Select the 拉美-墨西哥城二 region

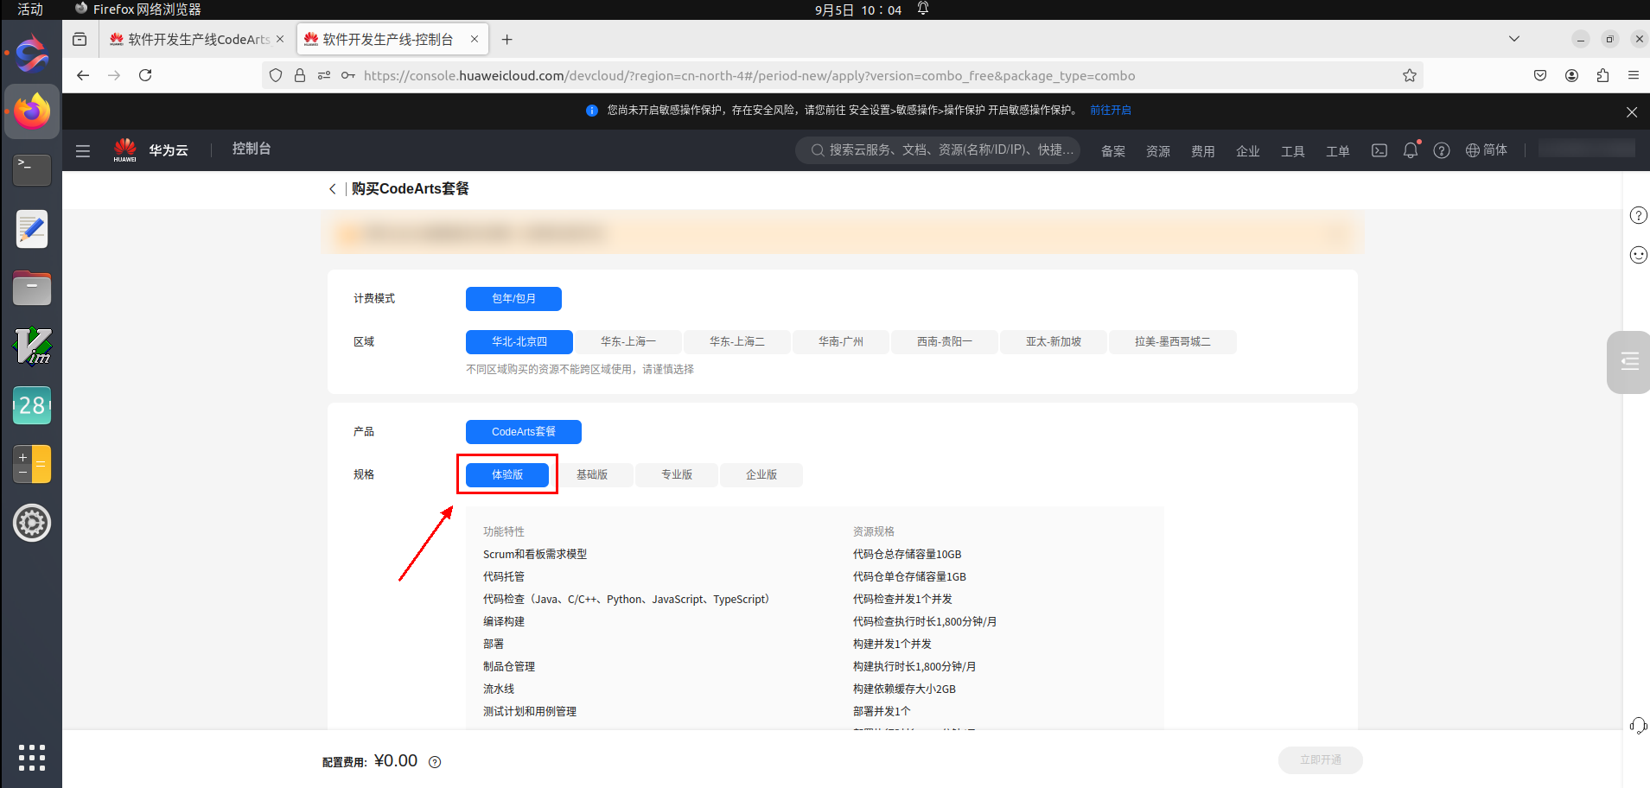1173,342
